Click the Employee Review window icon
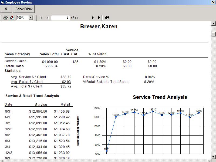This screenshot has width=216, height=162. pyautogui.click(x=2, y=2)
